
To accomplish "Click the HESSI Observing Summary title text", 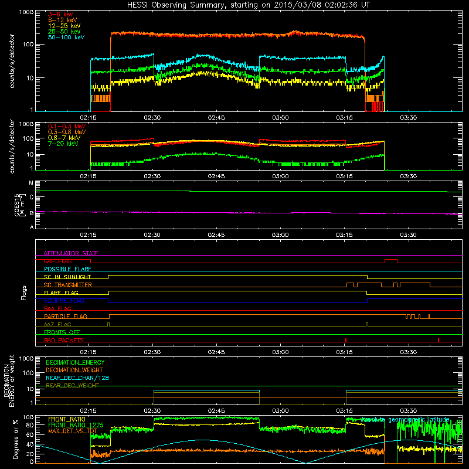I will (249, 5).
